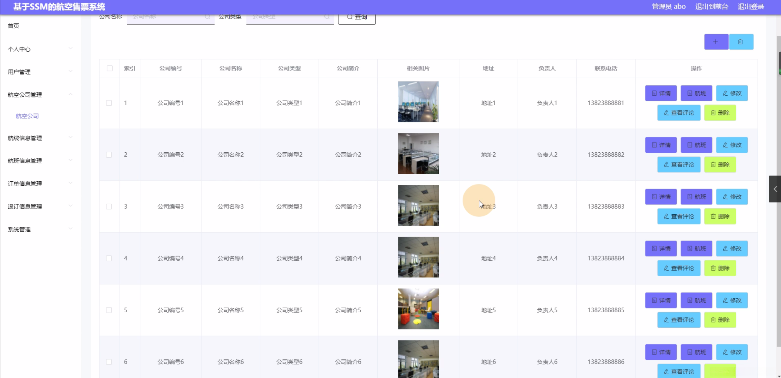Open flights for company row 2
Screen dimensions: 781x378
tap(696, 145)
